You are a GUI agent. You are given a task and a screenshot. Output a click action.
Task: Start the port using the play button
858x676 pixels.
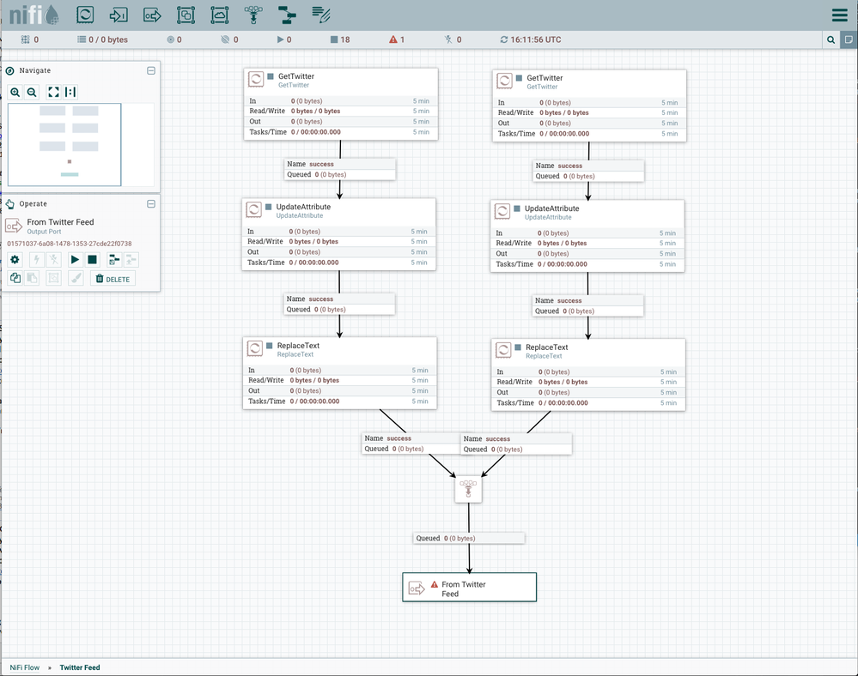click(x=75, y=259)
